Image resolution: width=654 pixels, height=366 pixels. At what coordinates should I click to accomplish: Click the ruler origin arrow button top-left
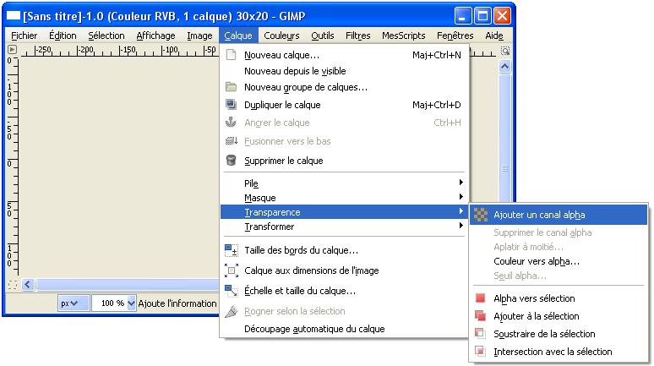(13, 50)
